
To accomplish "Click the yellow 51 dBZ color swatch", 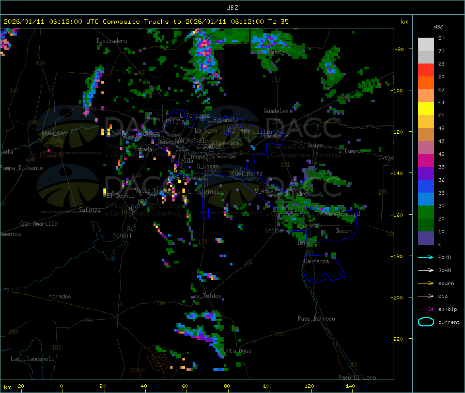I will [426, 109].
